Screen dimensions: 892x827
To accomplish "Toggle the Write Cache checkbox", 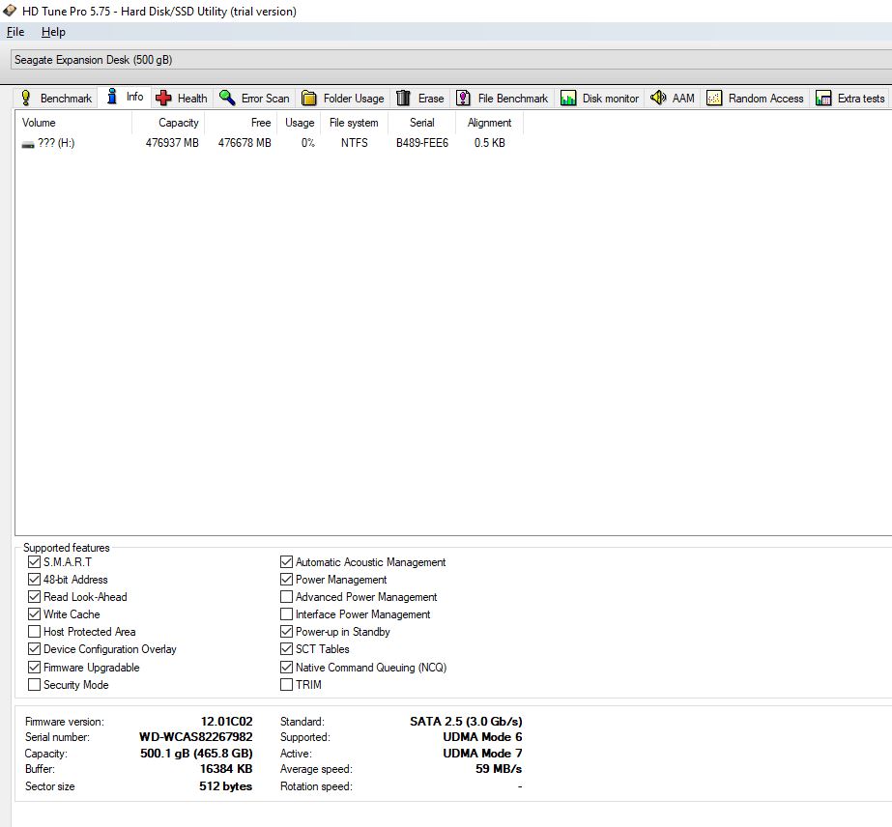I will [34, 614].
